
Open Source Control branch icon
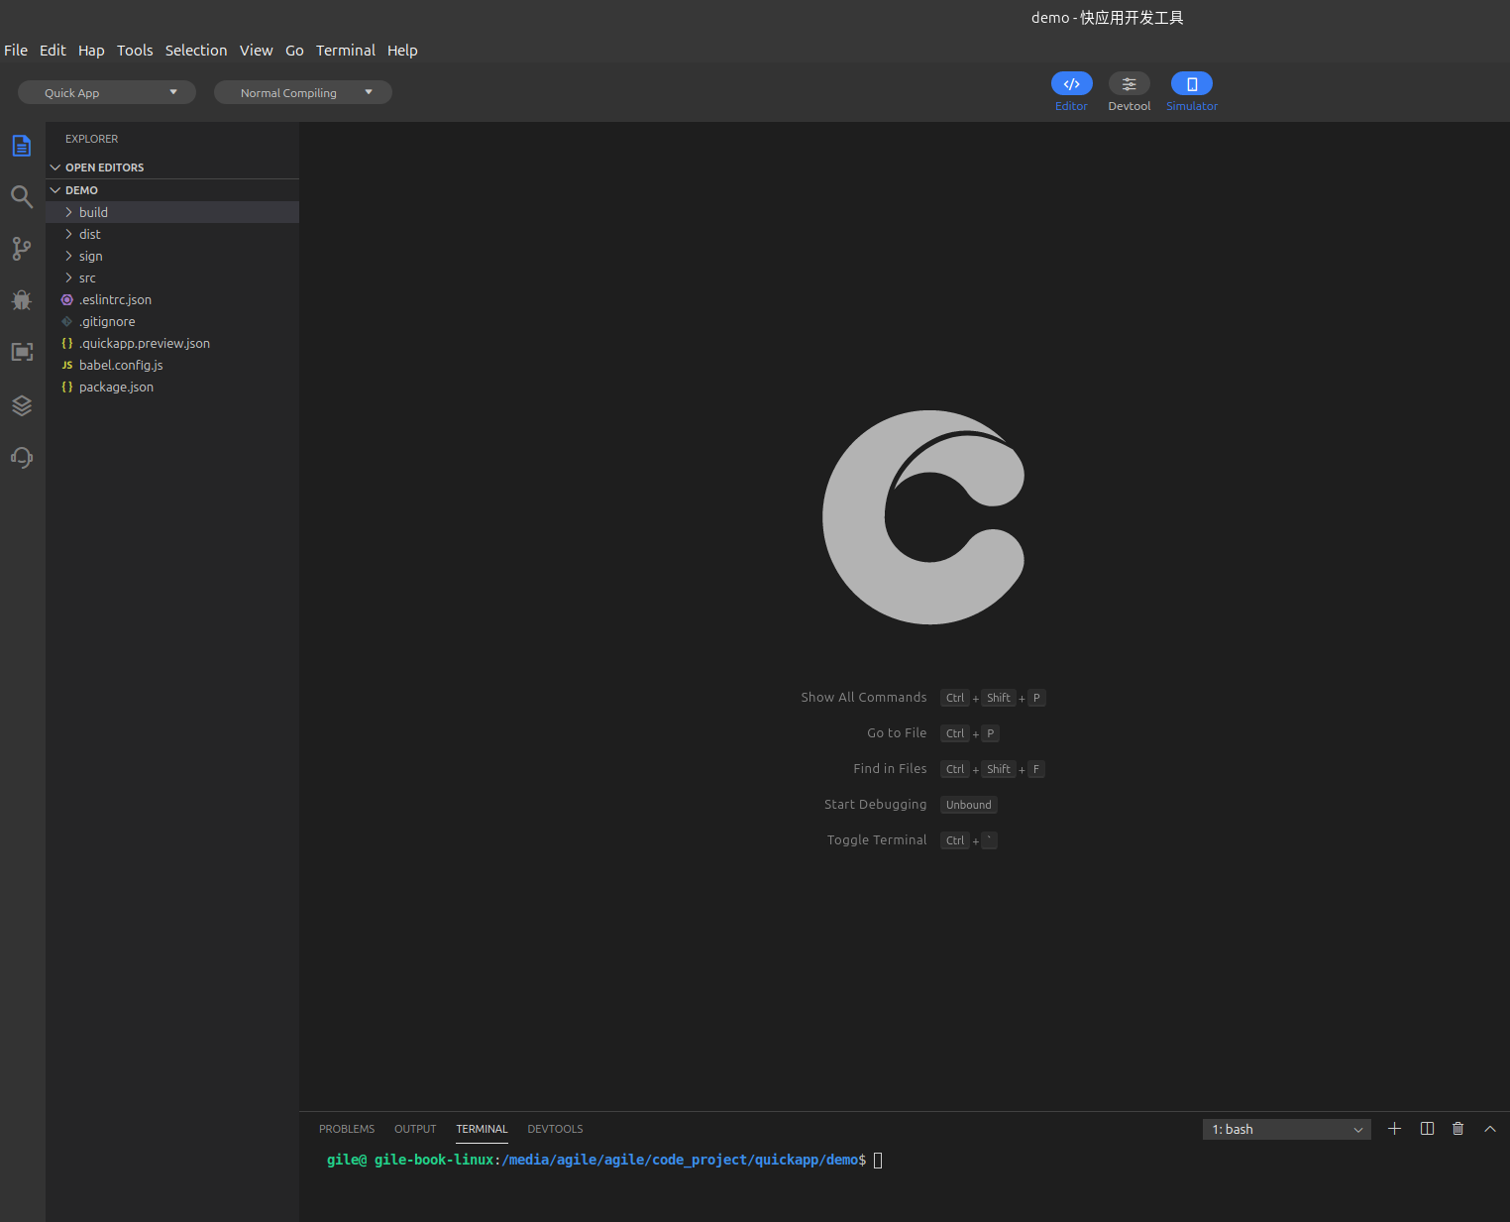(x=22, y=249)
